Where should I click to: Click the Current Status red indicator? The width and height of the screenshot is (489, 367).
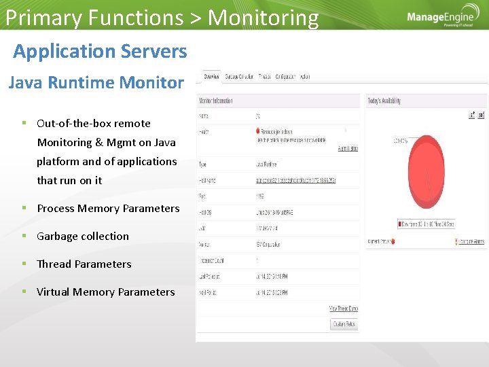[x=393, y=241]
